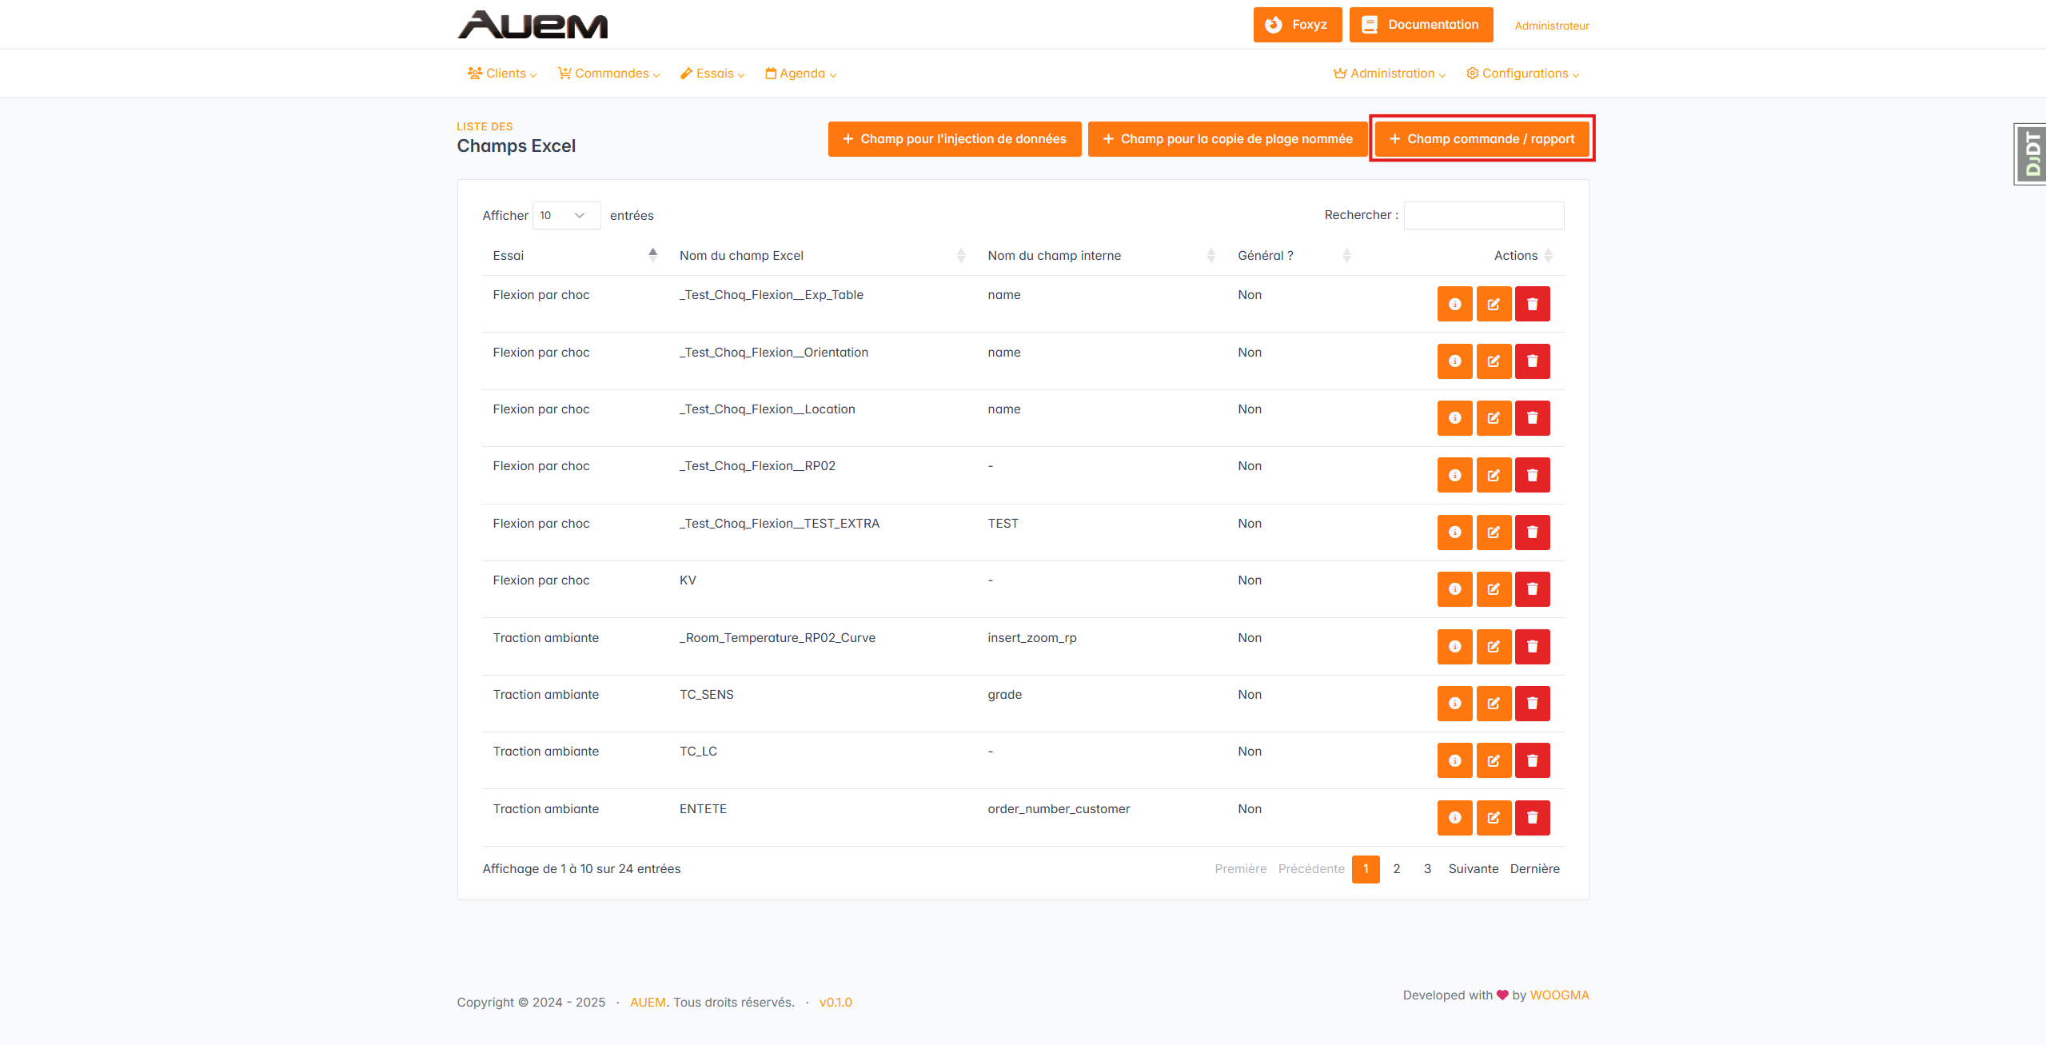
Task: Open the entries-per-page dropdown showing 10
Action: 565,216
